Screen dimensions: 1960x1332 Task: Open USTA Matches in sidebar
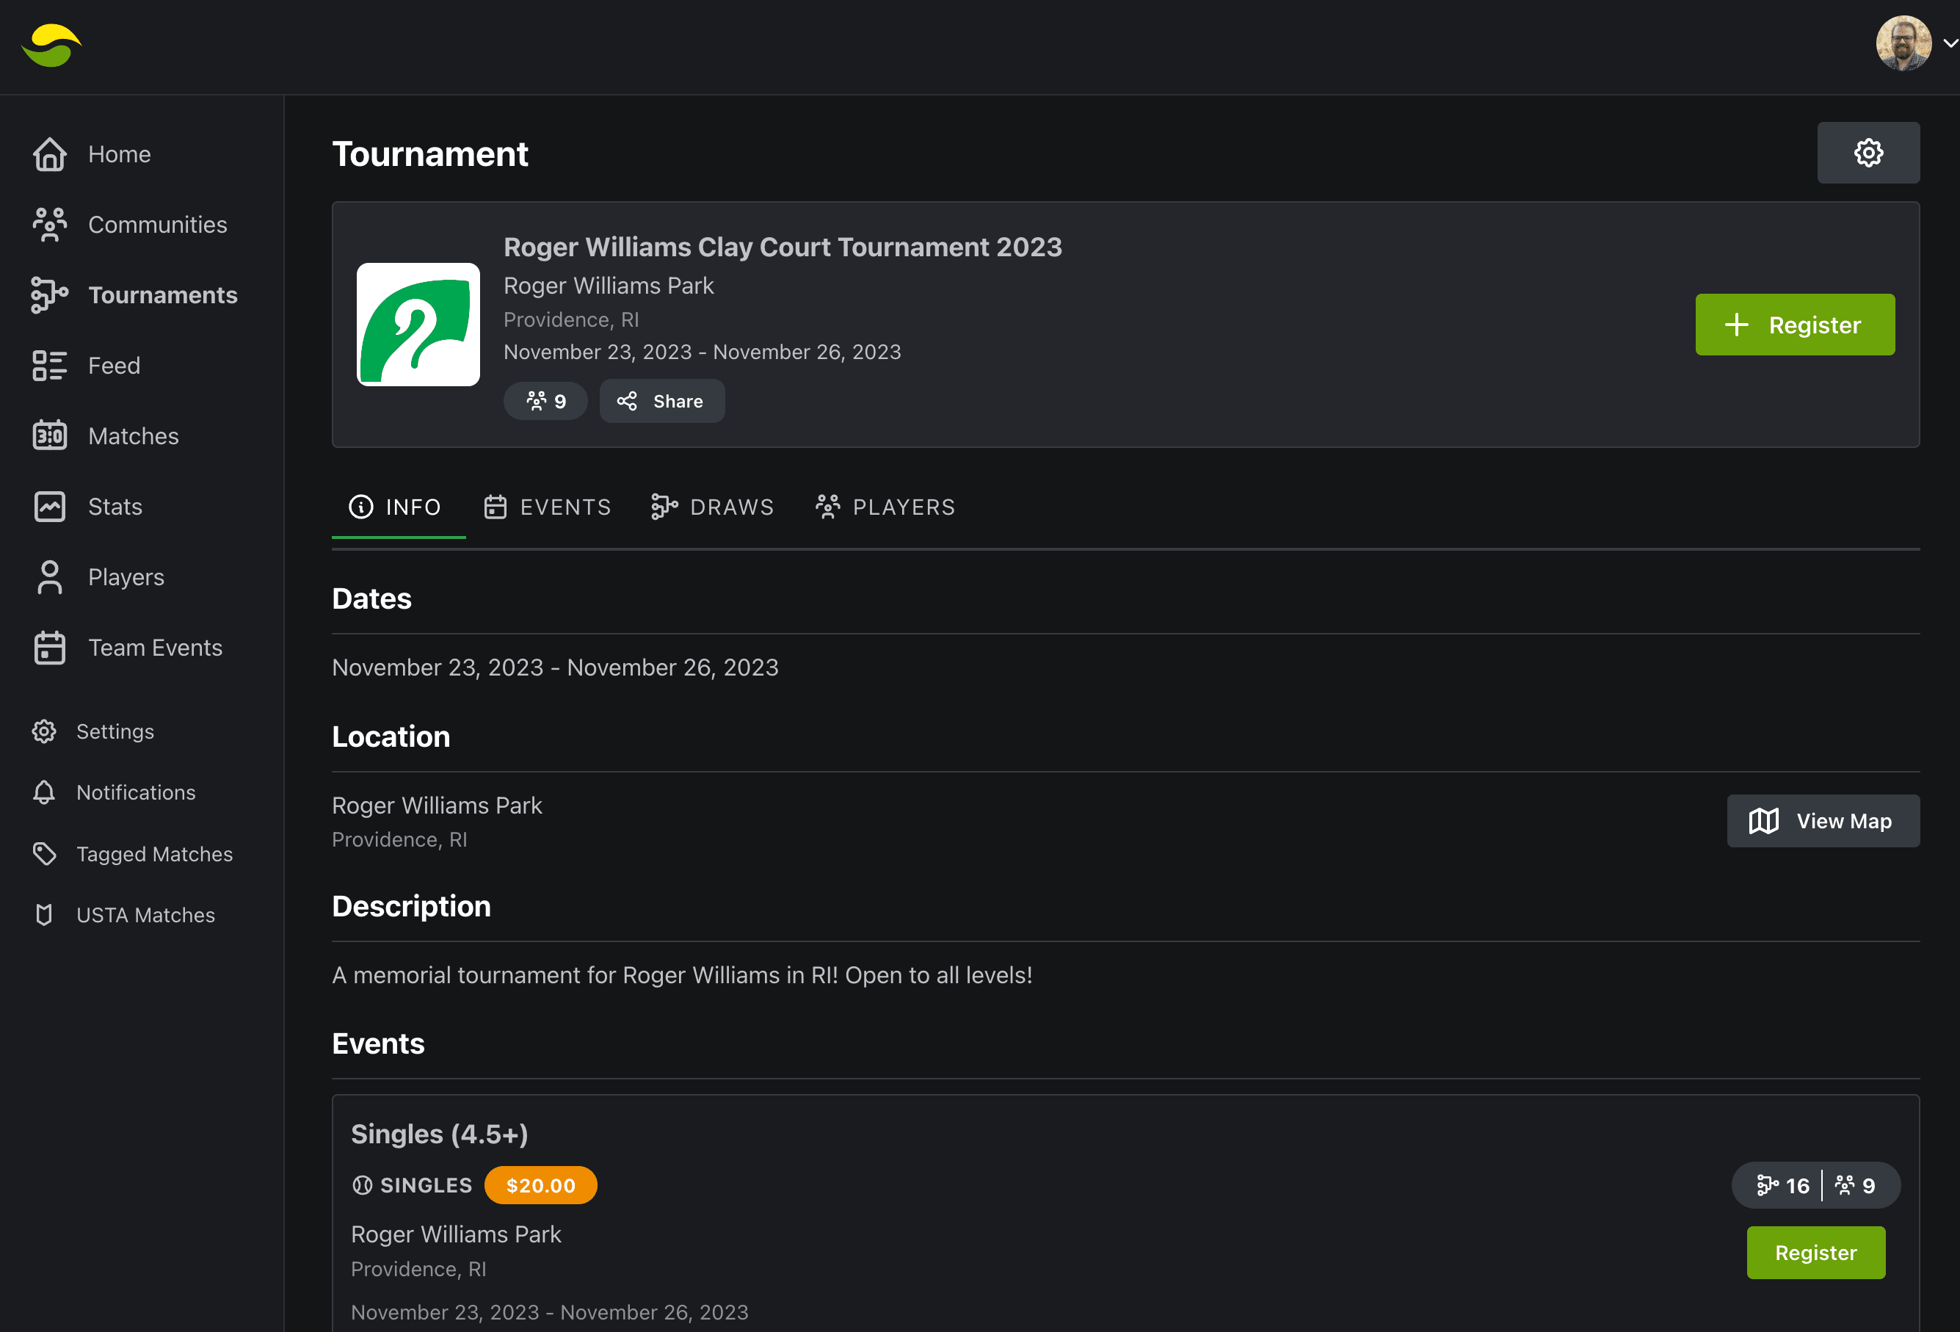tap(145, 914)
